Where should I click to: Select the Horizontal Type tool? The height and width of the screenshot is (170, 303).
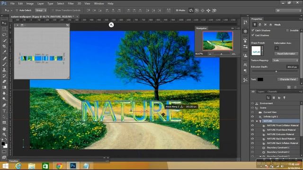pyautogui.click(x=4, y=111)
